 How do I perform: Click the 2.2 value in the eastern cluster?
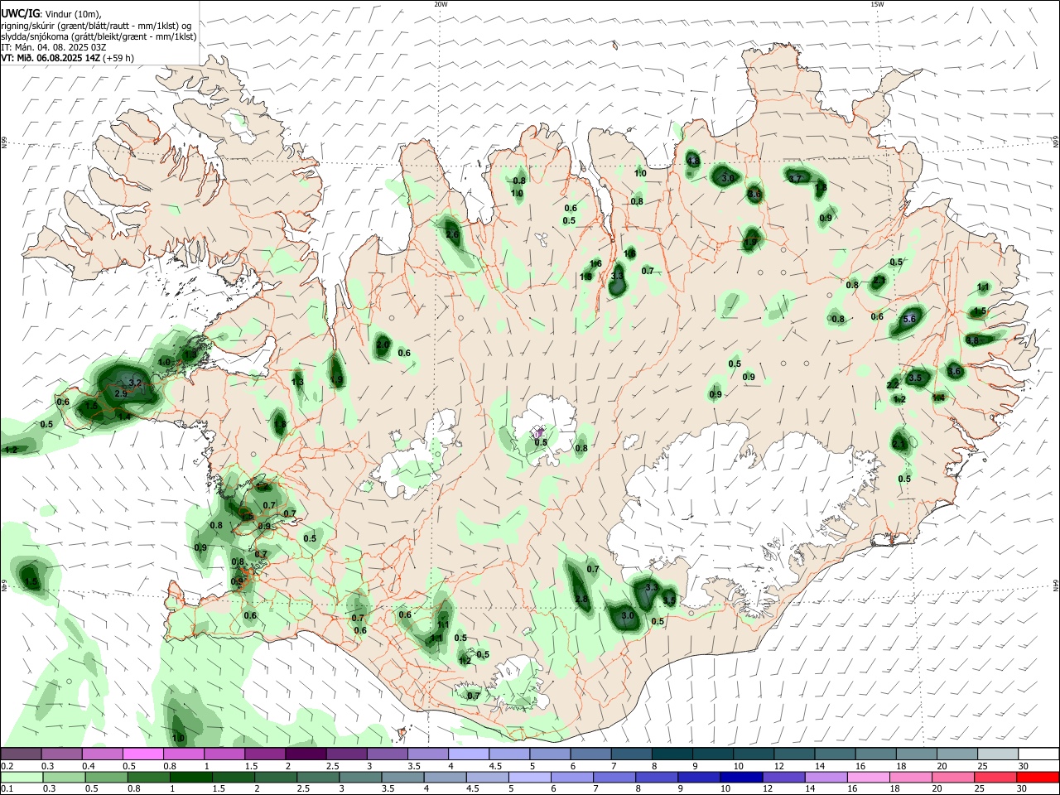tap(893, 385)
